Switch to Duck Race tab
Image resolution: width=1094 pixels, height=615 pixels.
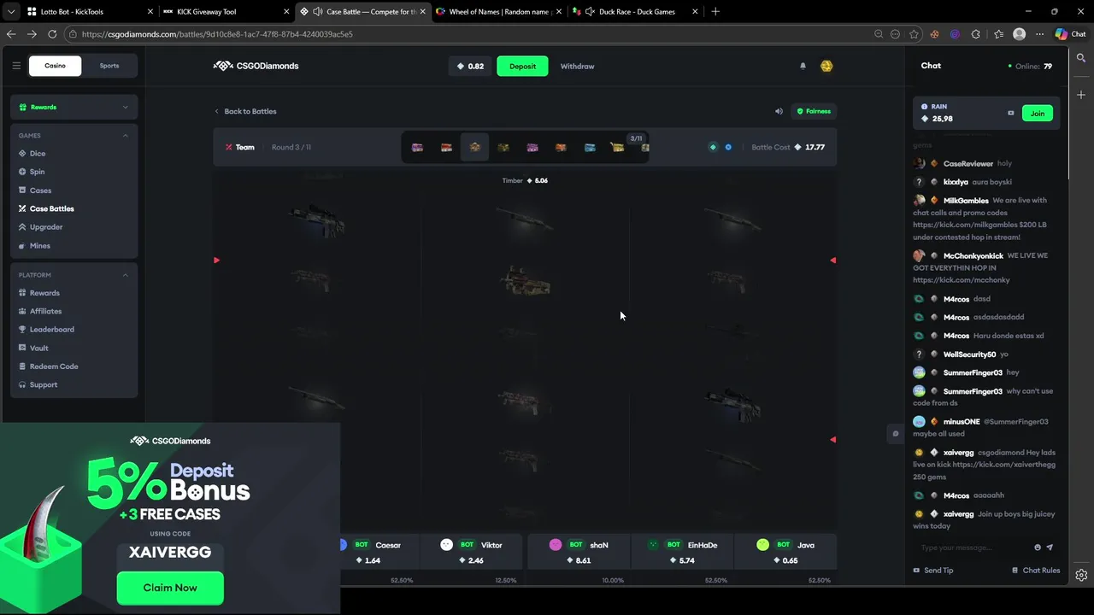coord(637,12)
